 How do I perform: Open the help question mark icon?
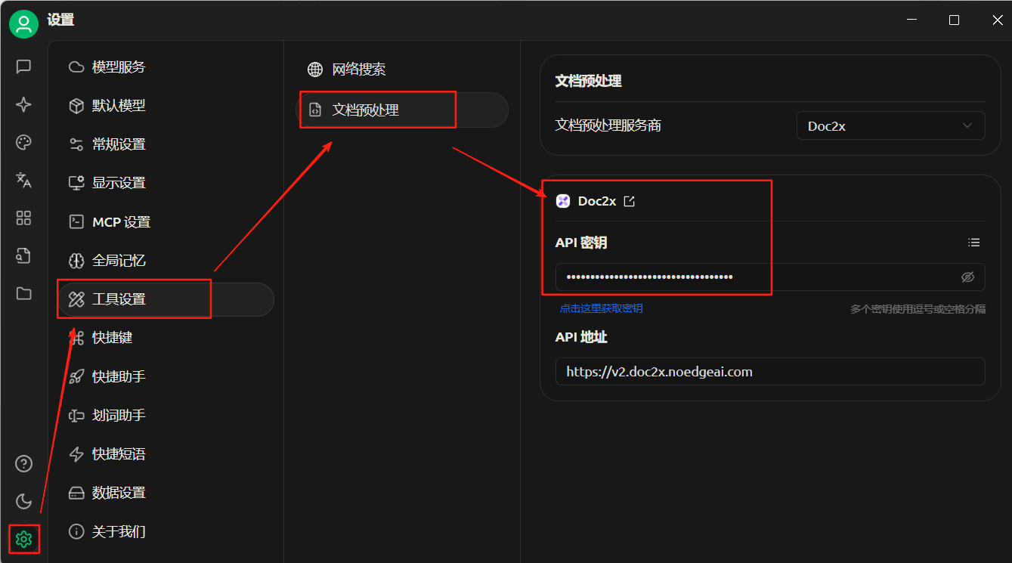coord(23,463)
